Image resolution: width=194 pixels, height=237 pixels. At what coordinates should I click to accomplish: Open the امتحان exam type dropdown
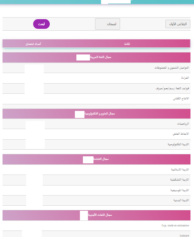click(x=108, y=24)
